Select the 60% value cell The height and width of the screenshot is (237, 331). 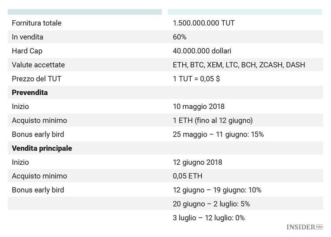[x=180, y=37]
